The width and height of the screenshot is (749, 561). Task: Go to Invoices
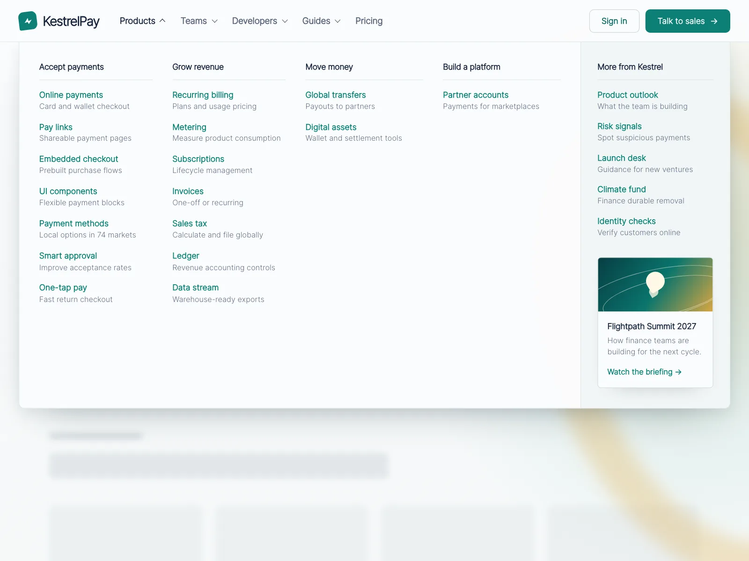pos(188,191)
